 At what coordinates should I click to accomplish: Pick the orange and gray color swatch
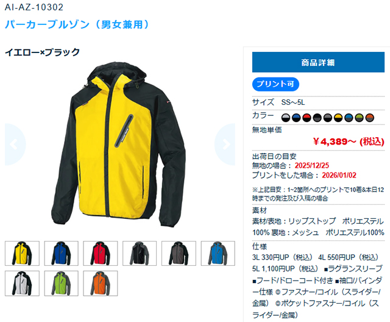pyautogui.click(x=370, y=118)
